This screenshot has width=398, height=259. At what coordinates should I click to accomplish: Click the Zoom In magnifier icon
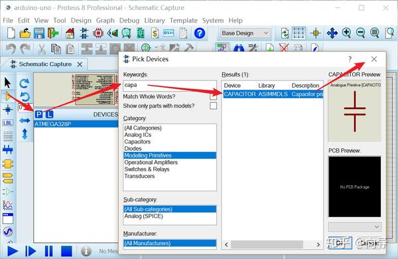(346, 33)
